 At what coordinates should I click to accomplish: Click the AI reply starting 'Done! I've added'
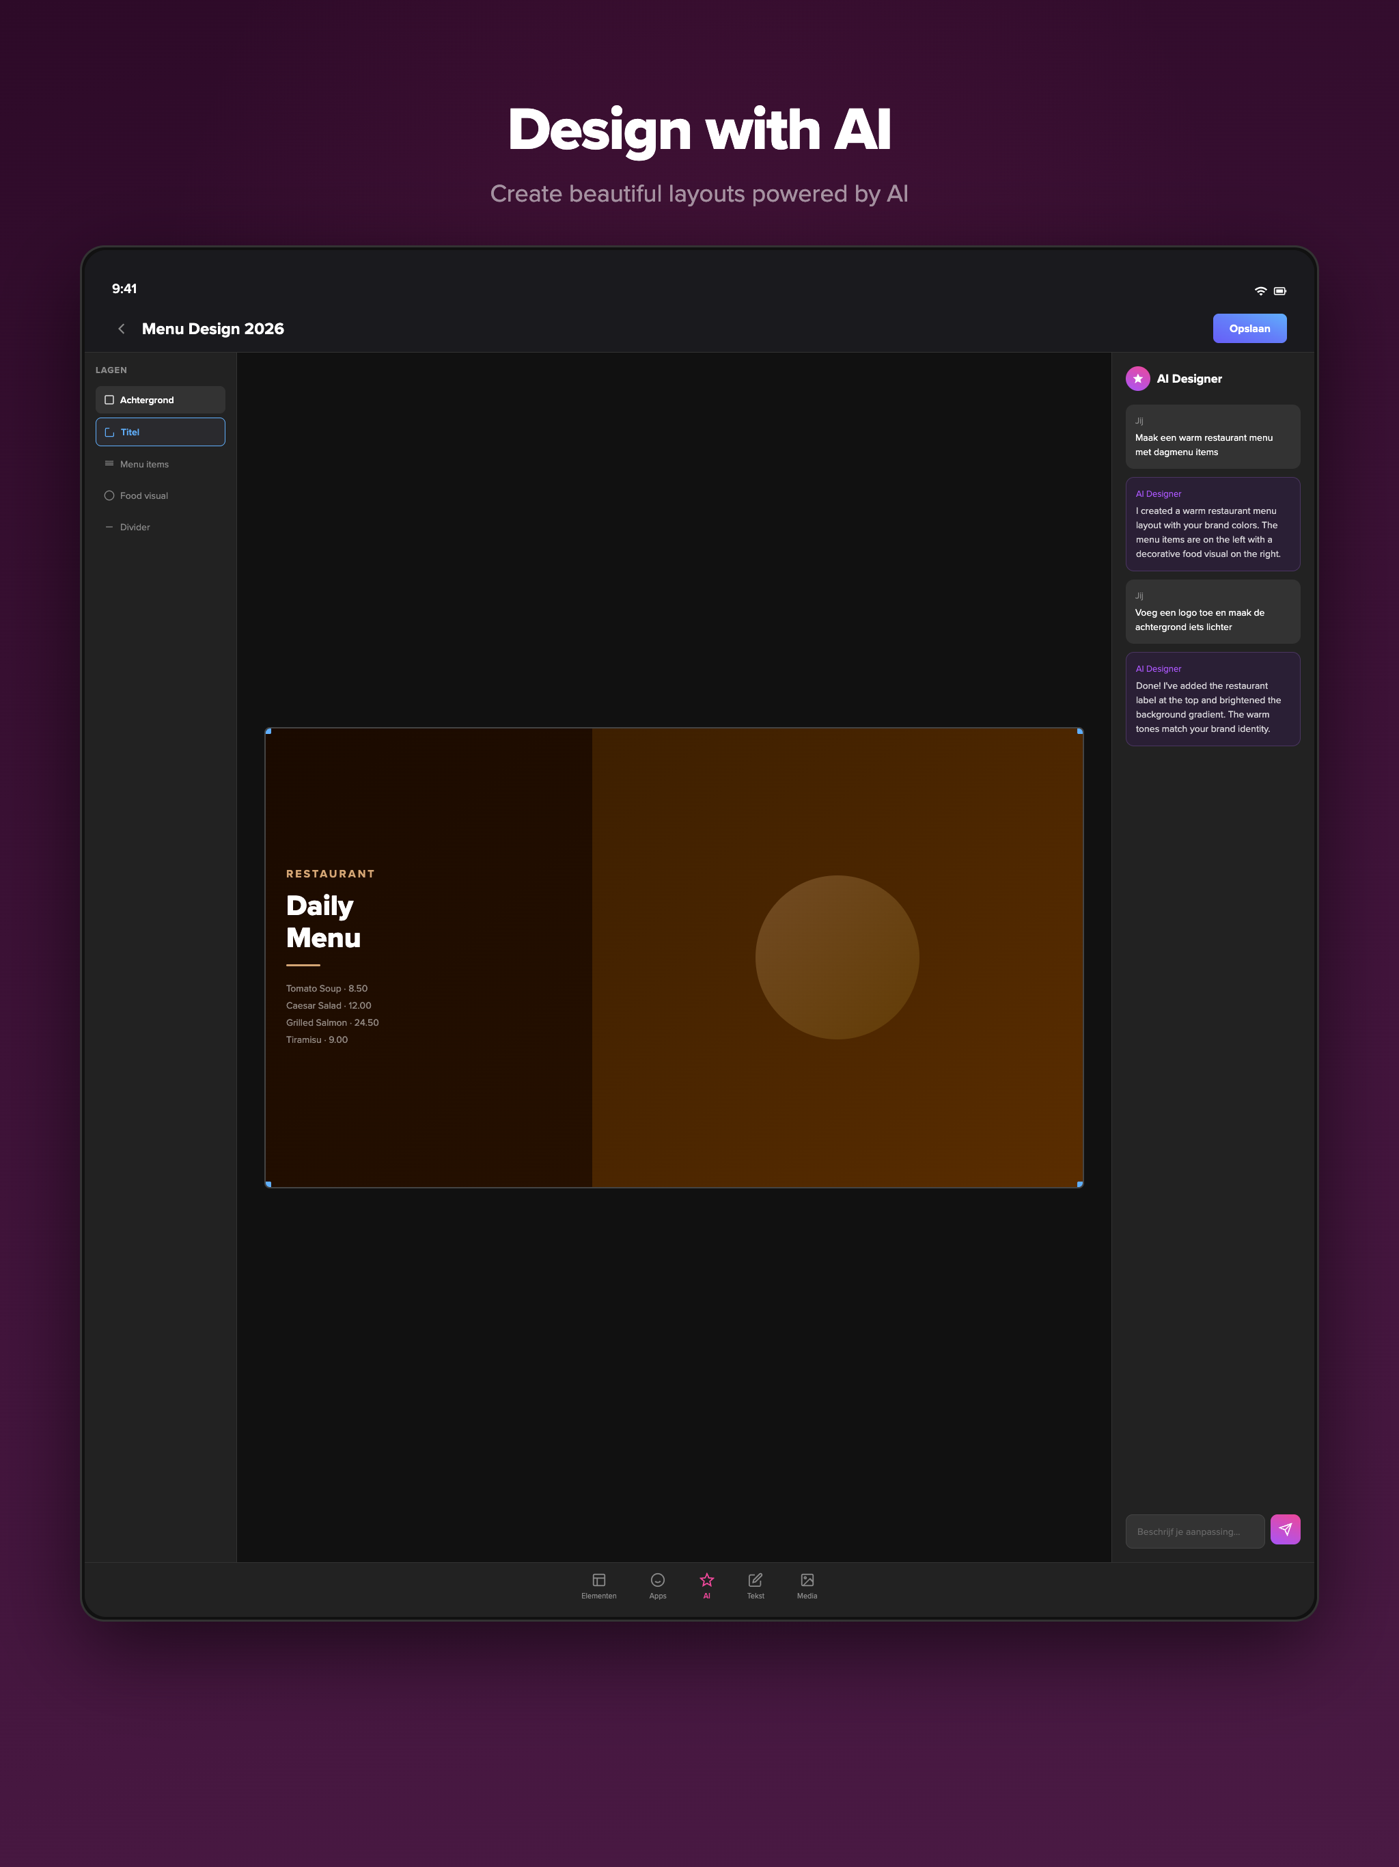(1213, 699)
